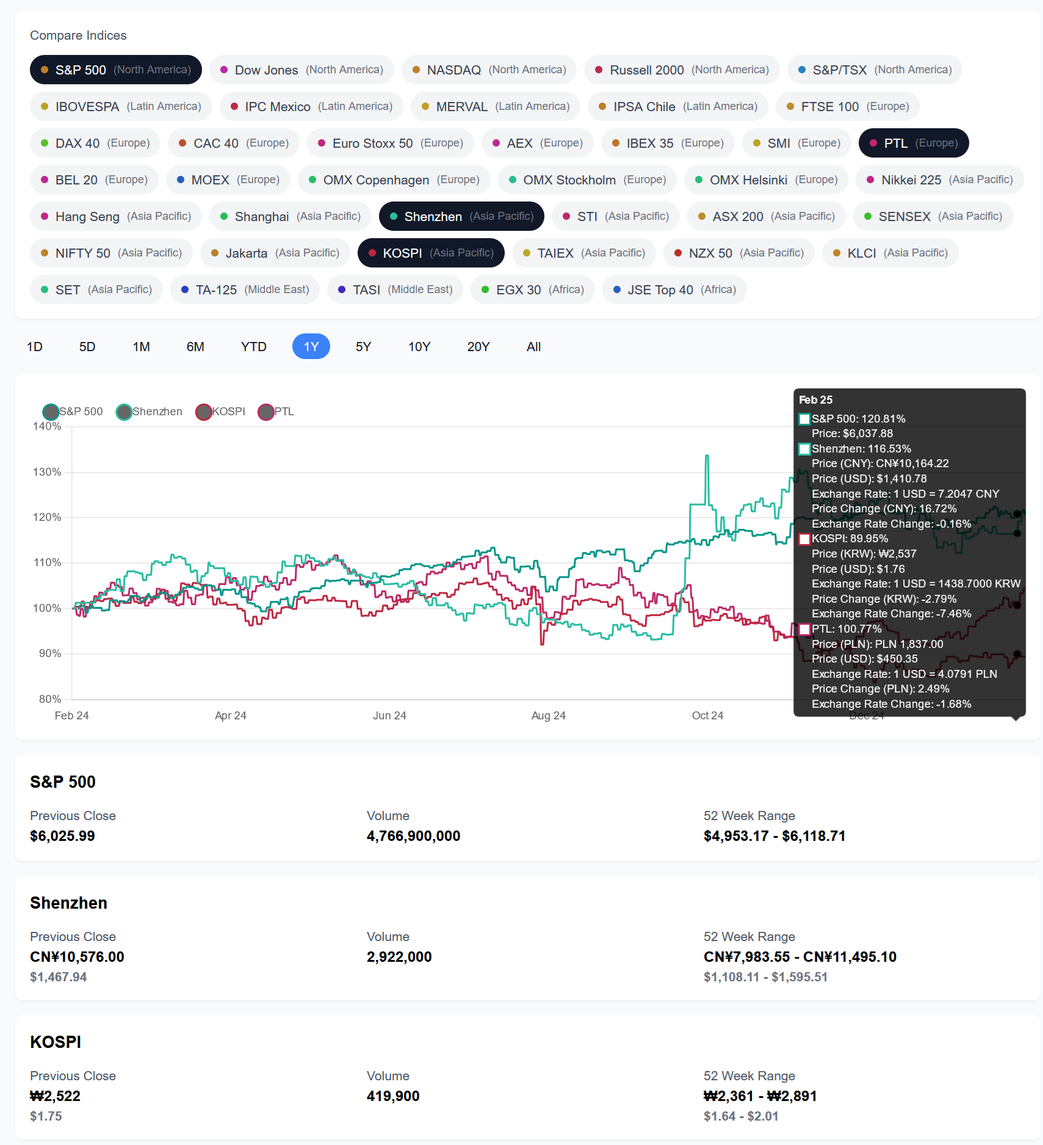Select the ASX 200 chip
Viewport: 1043px width, 1145px height.
click(767, 216)
